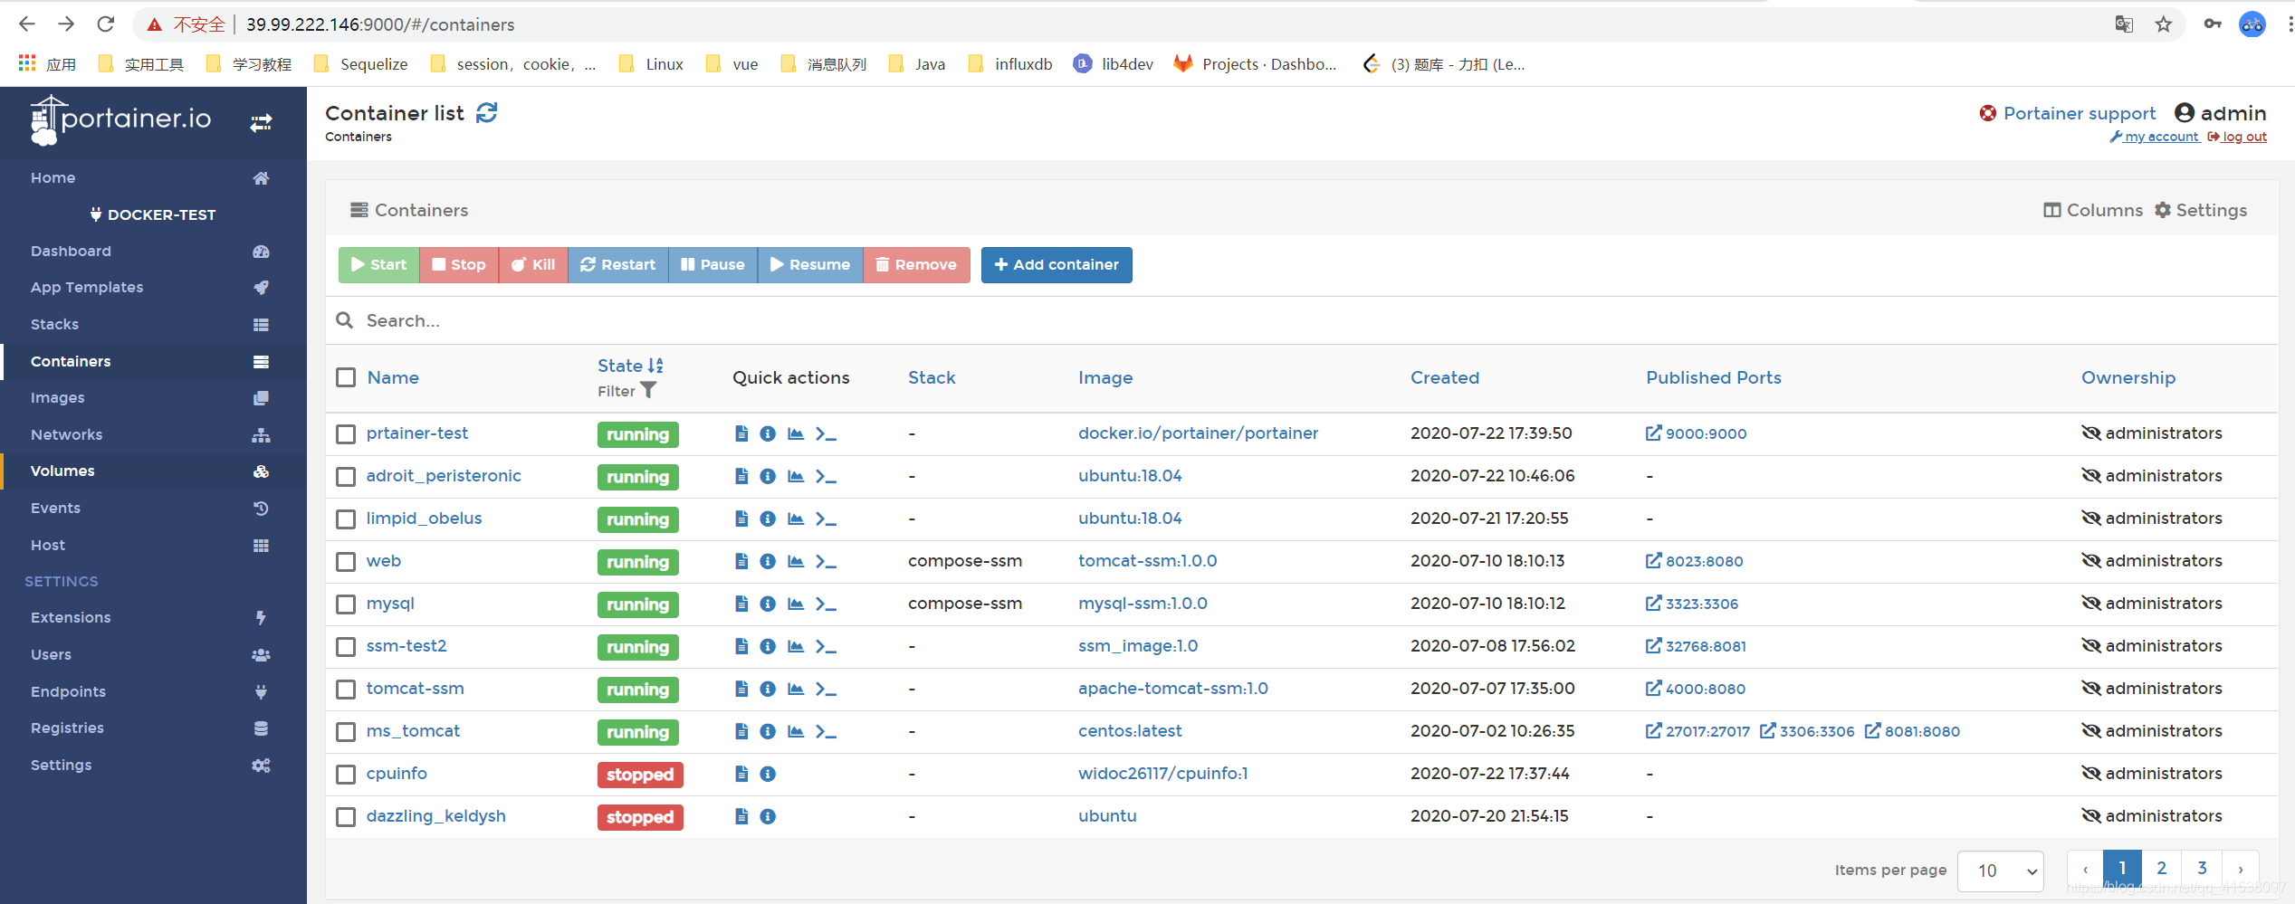Reload the browser page

pyautogui.click(x=106, y=24)
